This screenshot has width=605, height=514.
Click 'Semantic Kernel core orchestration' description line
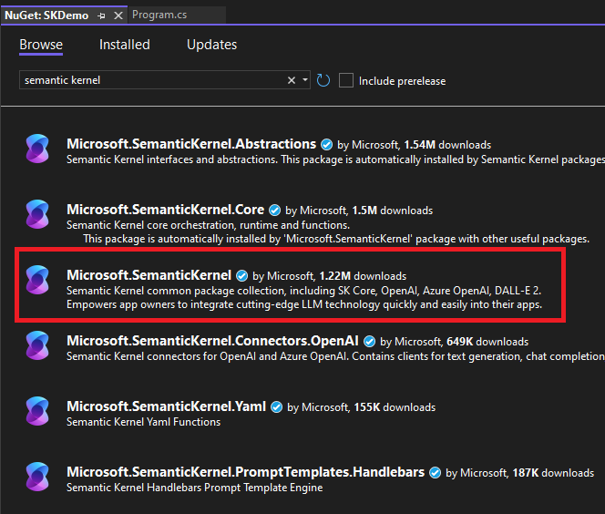[x=209, y=225]
